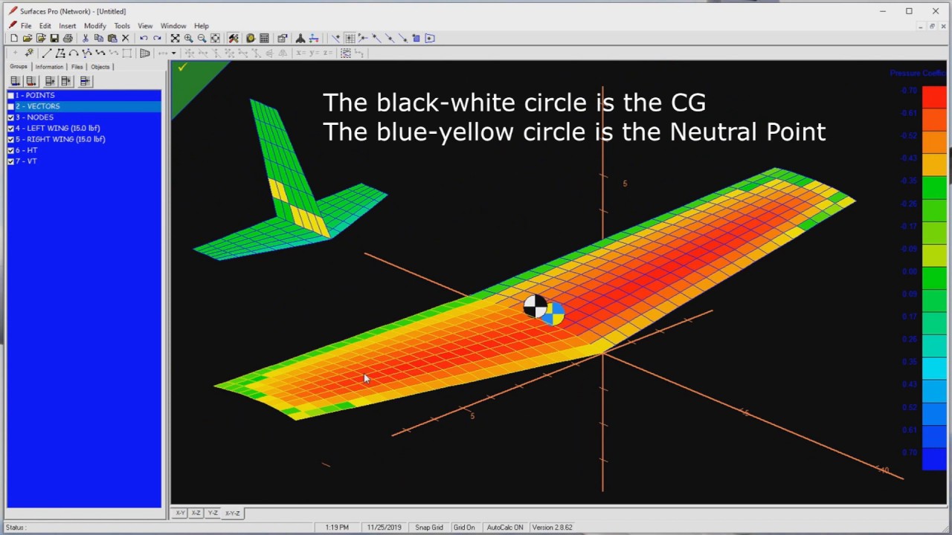Open the Help menu
The width and height of the screenshot is (952, 535).
202,26
